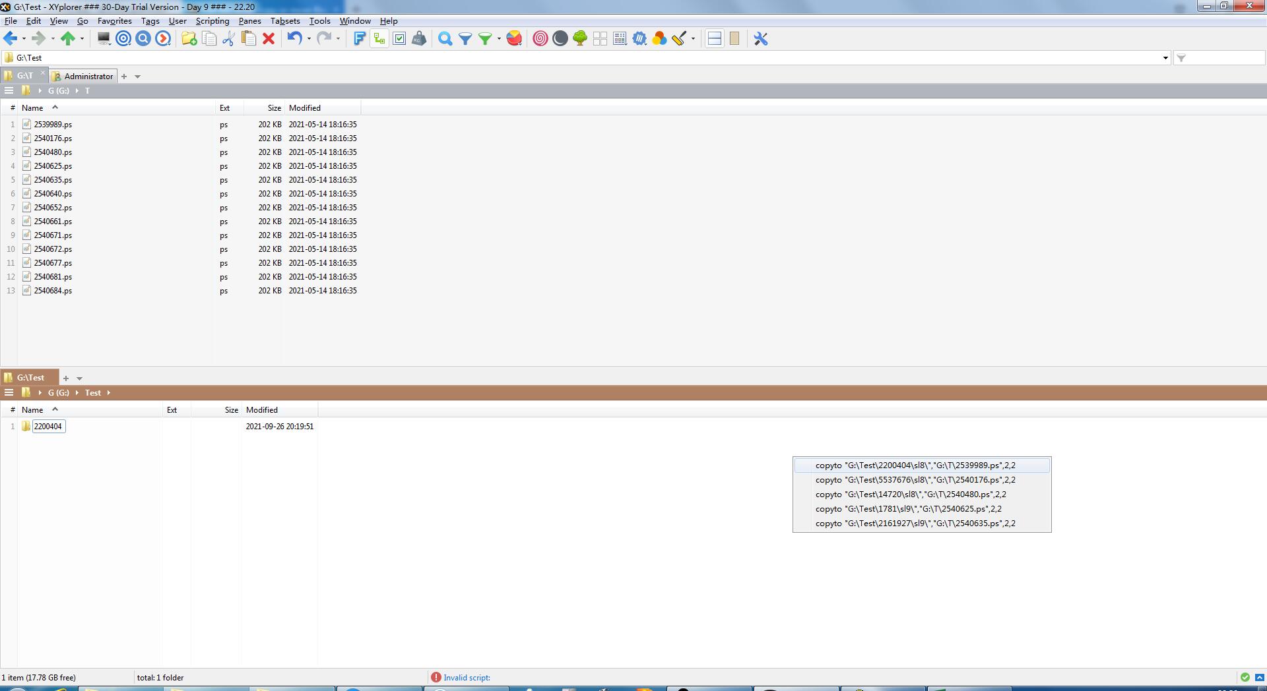Click the blue Back navigation arrow

(10, 39)
